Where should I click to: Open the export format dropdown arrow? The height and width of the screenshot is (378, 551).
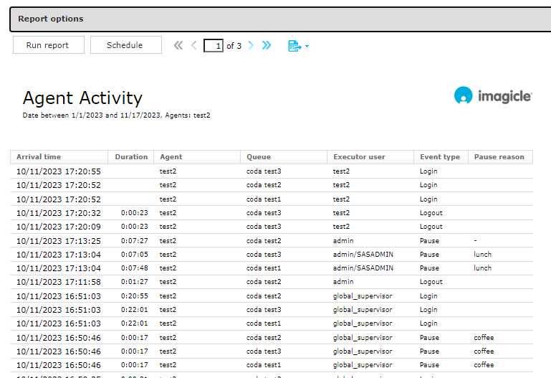(x=307, y=47)
